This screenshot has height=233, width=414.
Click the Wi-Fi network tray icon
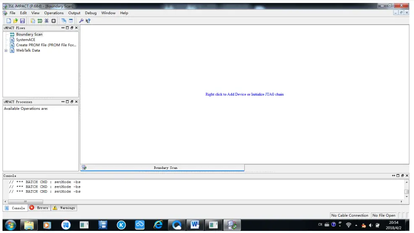pos(348,225)
